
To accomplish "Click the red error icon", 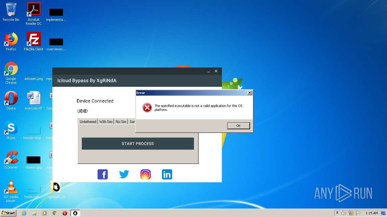I will (x=147, y=108).
